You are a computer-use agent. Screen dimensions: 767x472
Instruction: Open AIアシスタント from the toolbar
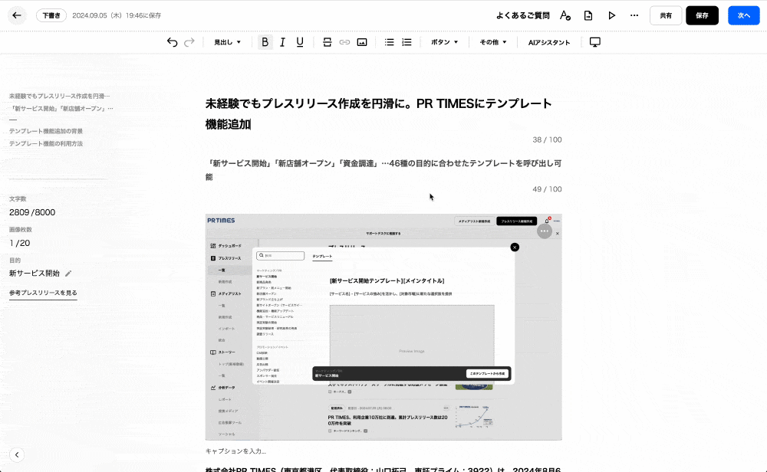549,42
